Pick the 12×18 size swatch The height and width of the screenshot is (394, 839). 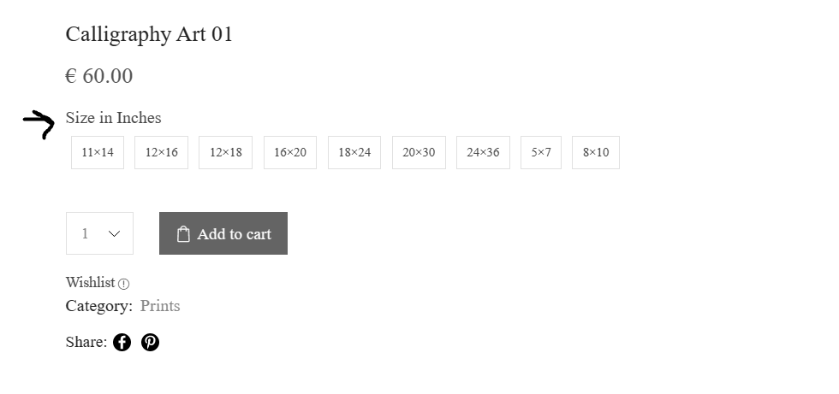pyautogui.click(x=225, y=153)
